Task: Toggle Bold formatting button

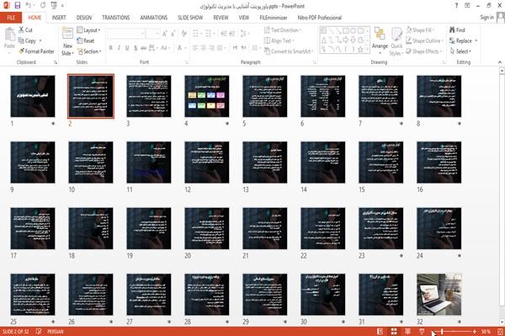Action: [x=111, y=48]
